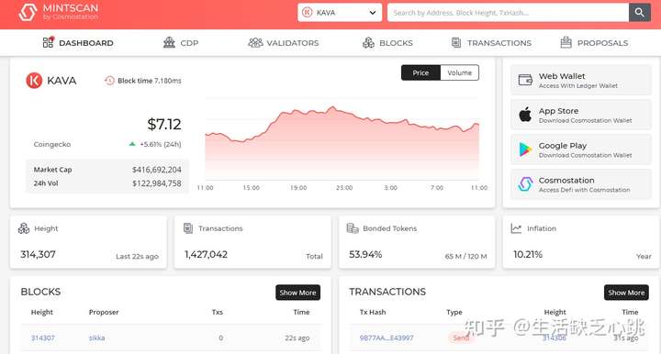661x354 pixels.
Task: Open the App Store download link
Action: tap(581, 115)
